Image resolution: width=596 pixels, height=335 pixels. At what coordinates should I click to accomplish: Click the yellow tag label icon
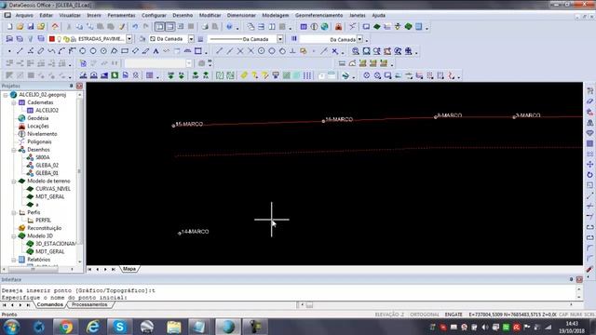point(244,75)
